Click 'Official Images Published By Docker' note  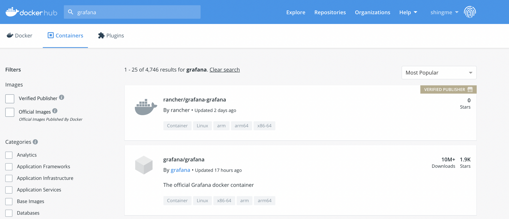pos(51,119)
